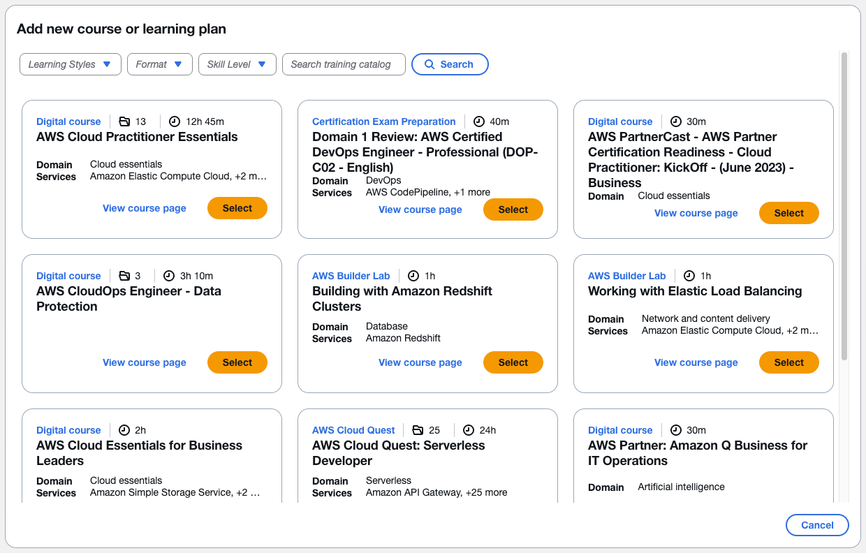The image size is (866, 553).
Task: Open the Skill Level dropdown
Action: (237, 64)
